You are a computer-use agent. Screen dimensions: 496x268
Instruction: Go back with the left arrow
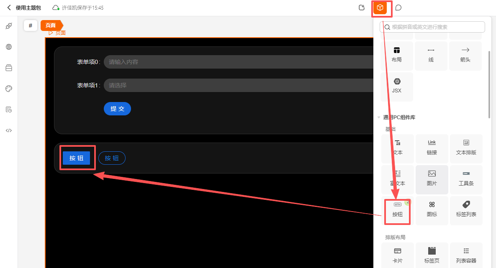pyautogui.click(x=9, y=8)
